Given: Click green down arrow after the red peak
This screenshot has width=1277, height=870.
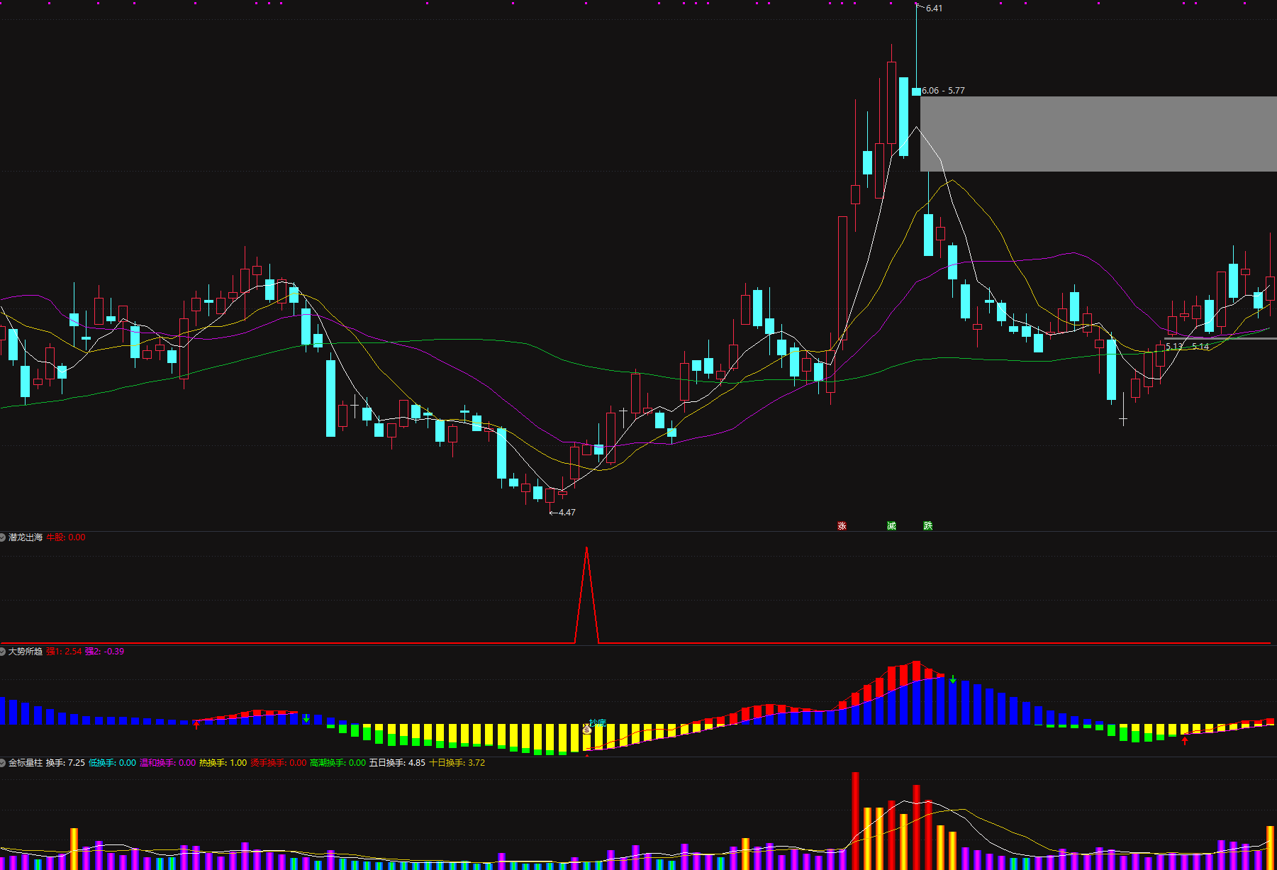Looking at the screenshot, I should (953, 679).
